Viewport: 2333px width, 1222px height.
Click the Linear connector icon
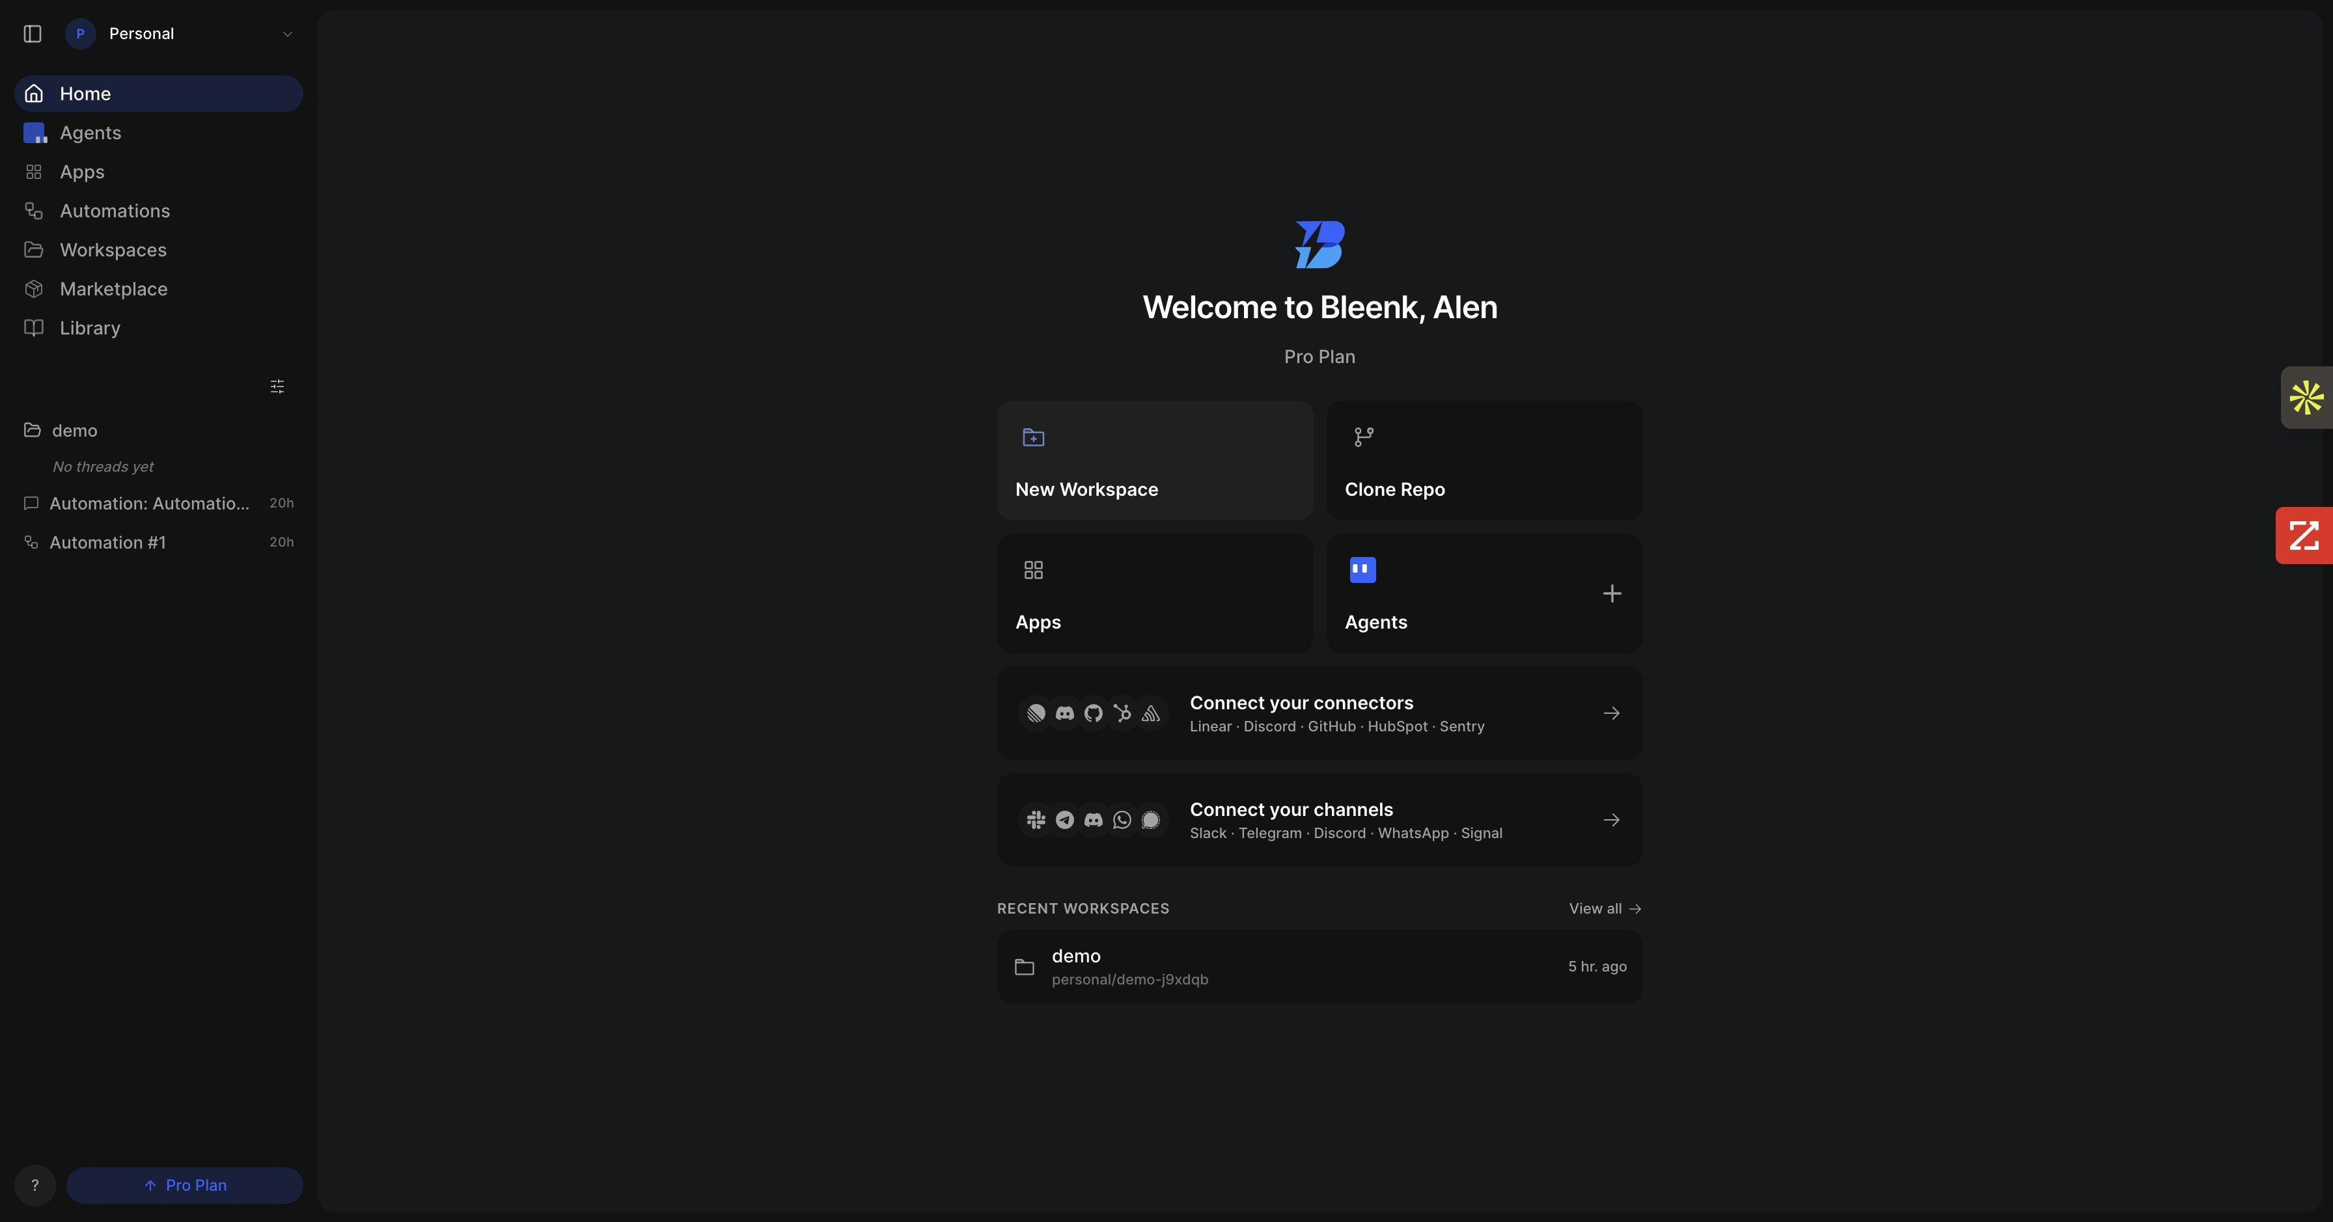click(x=1036, y=713)
